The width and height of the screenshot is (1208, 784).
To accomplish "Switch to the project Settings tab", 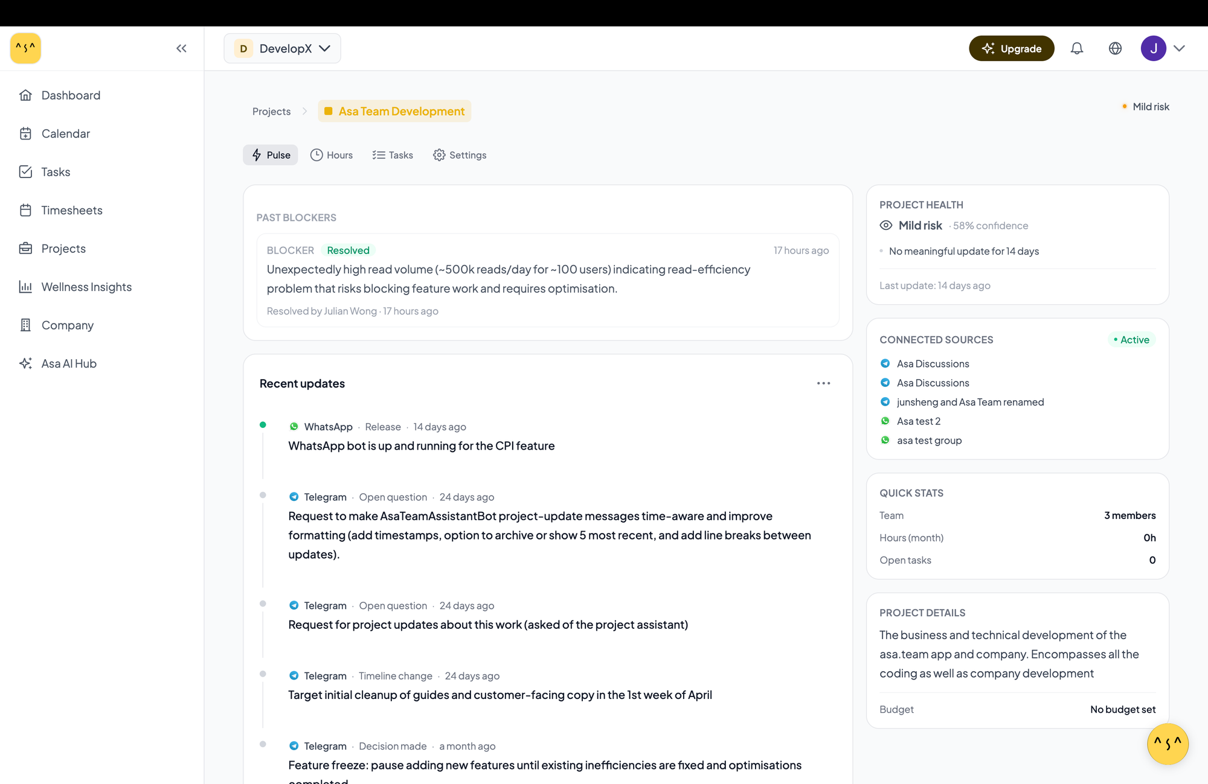I will tap(460, 155).
